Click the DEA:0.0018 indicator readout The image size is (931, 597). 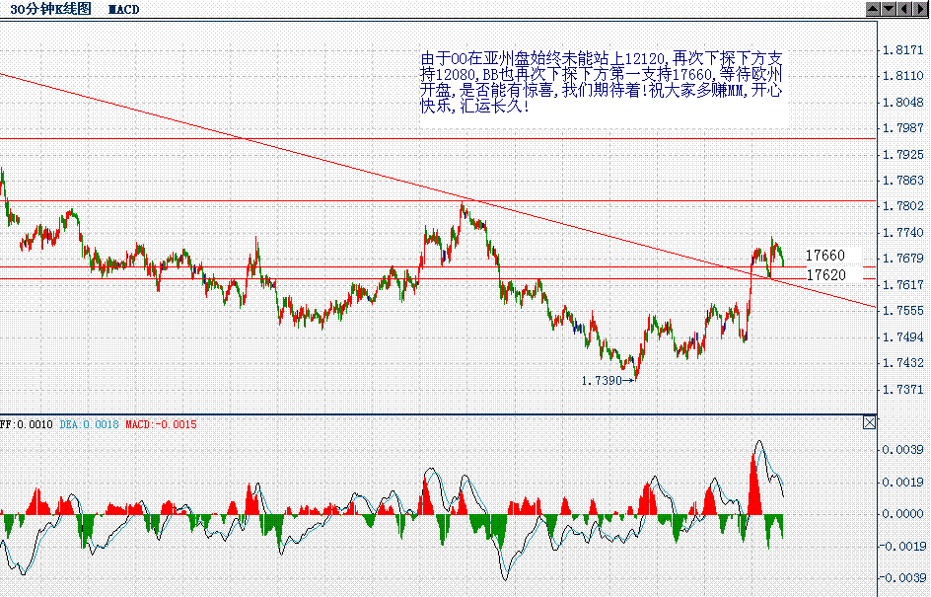tap(89, 424)
